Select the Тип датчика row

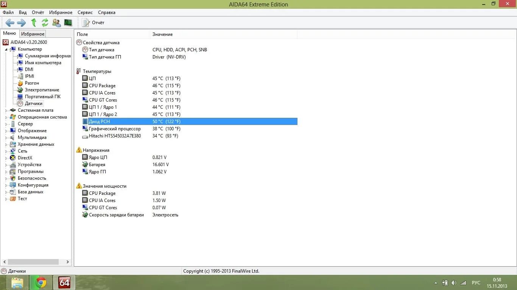(186, 50)
